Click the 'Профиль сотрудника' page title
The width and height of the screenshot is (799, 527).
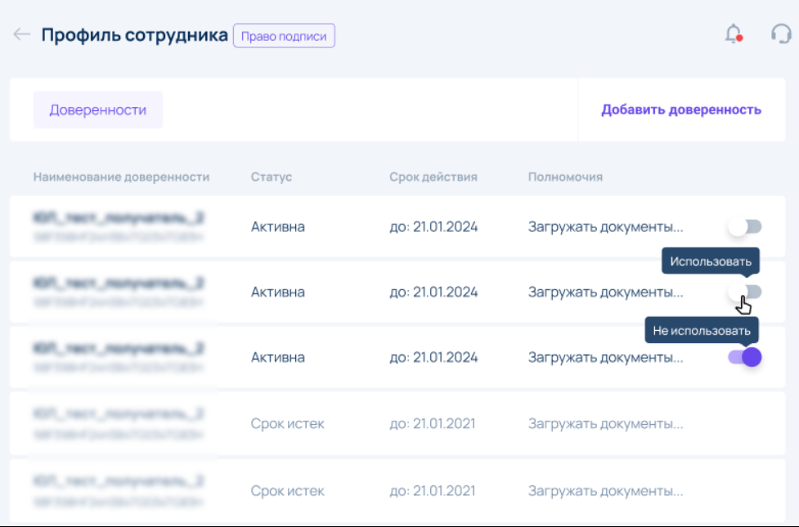point(134,35)
